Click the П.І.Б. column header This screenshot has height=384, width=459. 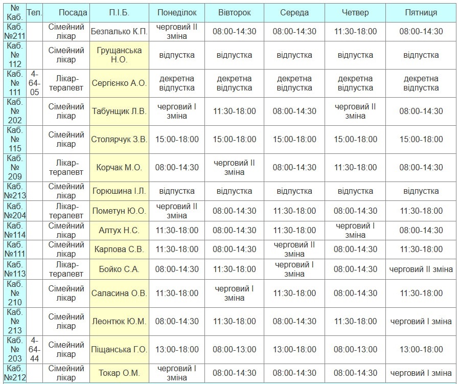click(119, 12)
